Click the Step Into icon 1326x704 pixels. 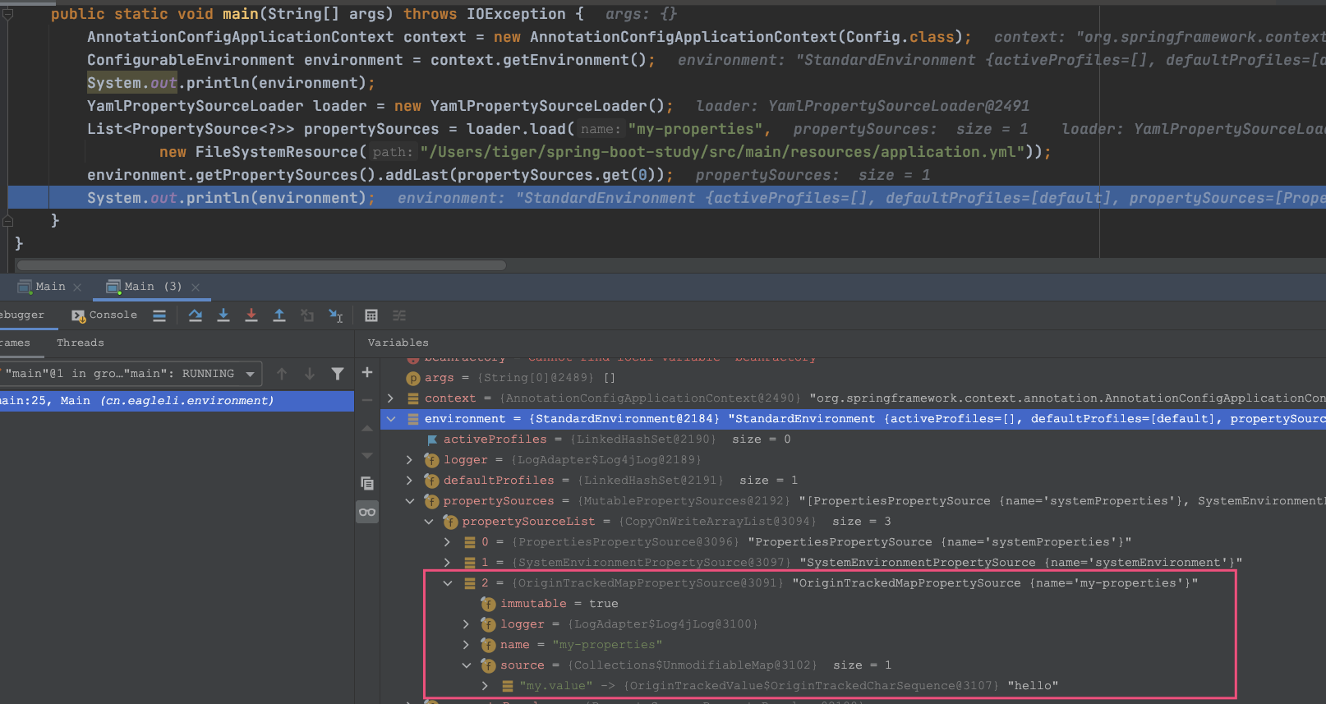(223, 315)
